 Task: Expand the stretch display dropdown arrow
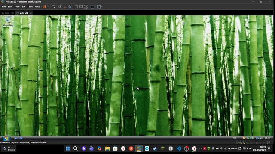point(102,7)
